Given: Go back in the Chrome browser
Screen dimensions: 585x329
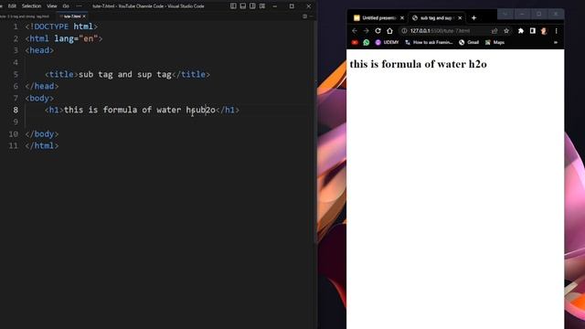Looking at the screenshot, I should [355, 31].
